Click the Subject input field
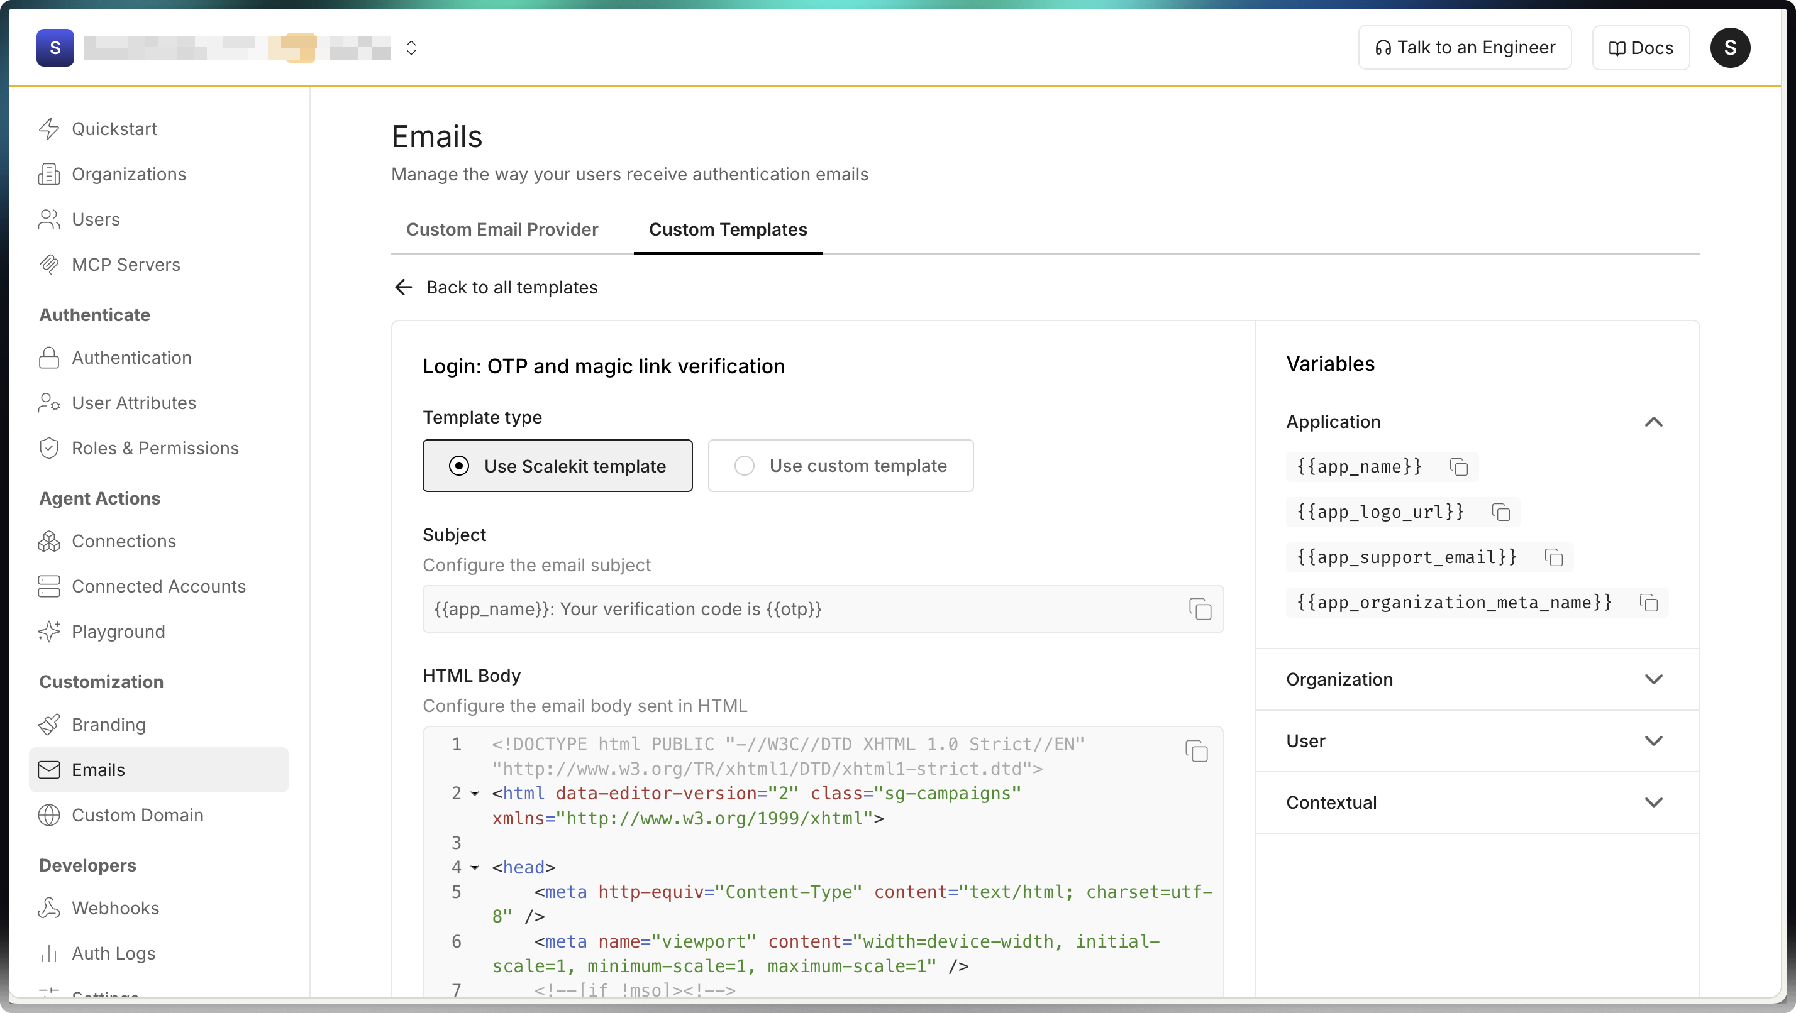The image size is (1796, 1013). coord(802,609)
